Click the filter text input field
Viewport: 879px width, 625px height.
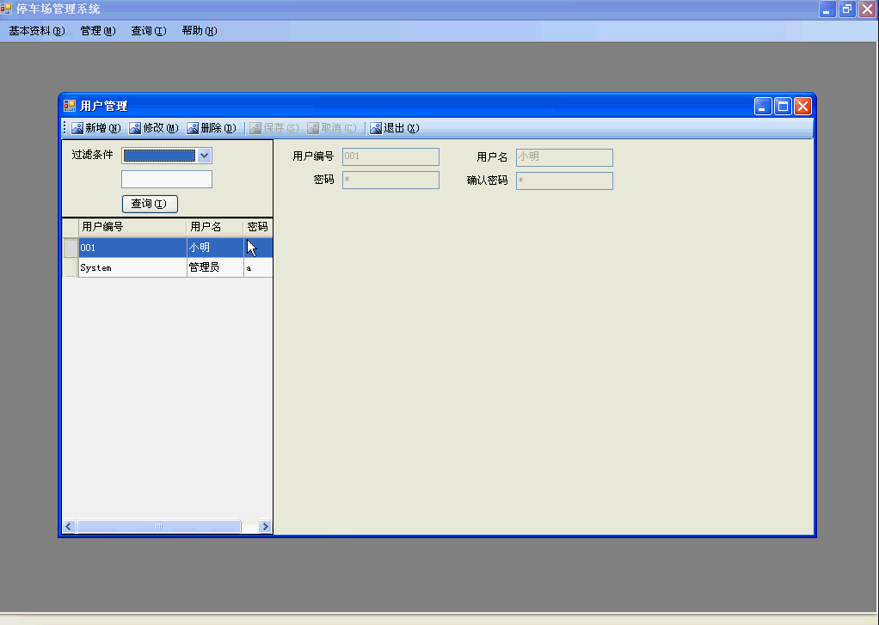point(167,180)
